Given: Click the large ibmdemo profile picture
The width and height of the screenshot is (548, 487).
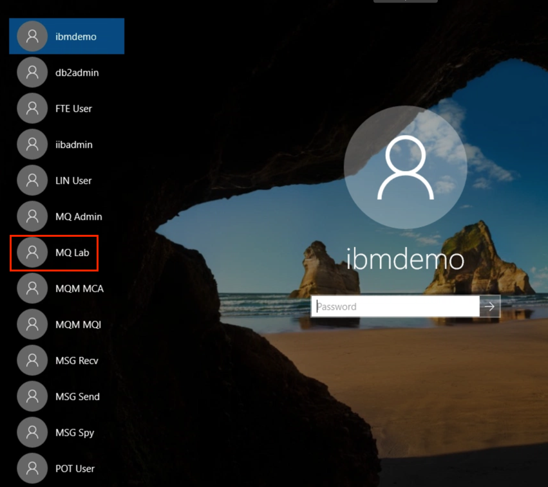Looking at the screenshot, I should 406,167.
